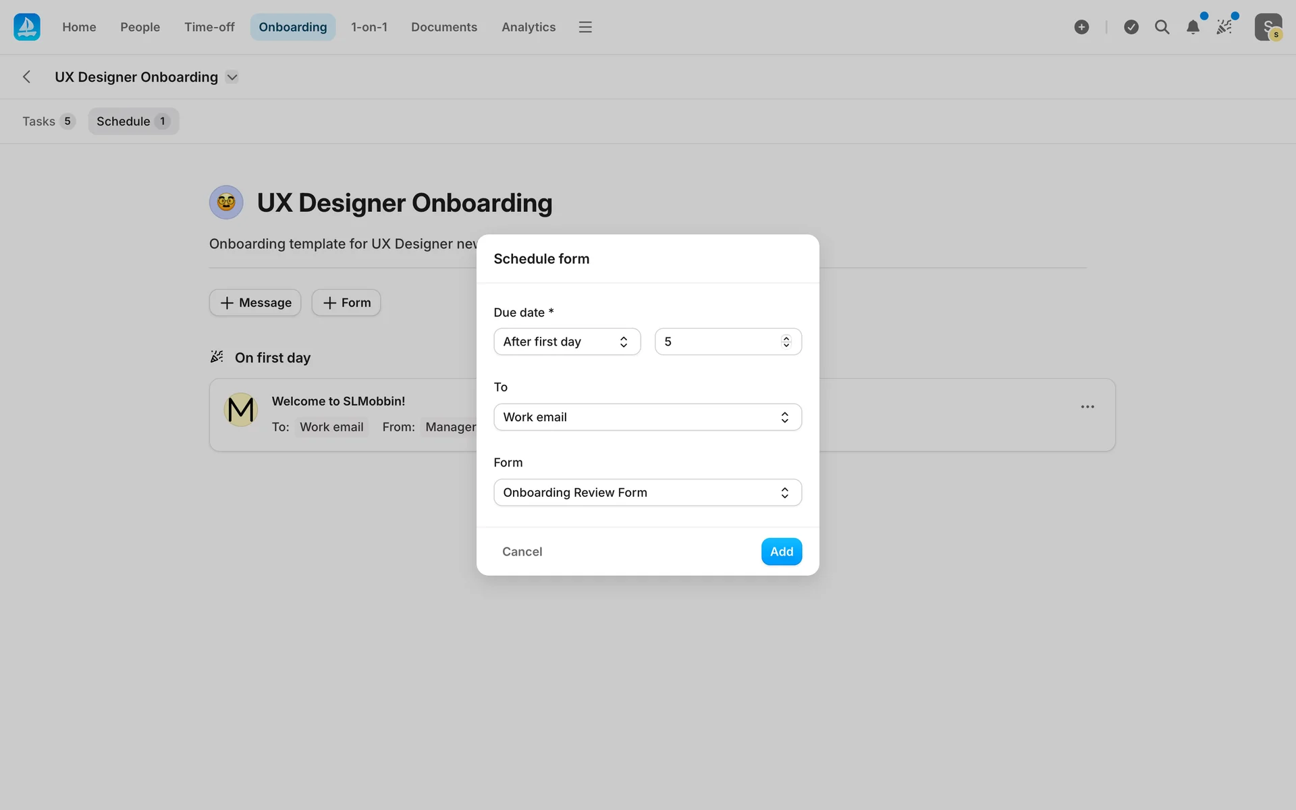Cancel the Schedule form dialog
This screenshot has height=810, width=1296.
pyautogui.click(x=522, y=551)
